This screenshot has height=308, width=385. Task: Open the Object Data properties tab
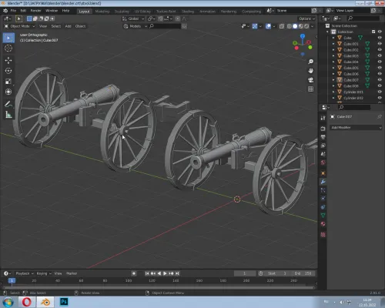tap(323, 215)
